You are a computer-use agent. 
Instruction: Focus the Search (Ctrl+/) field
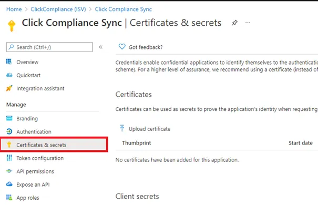[49, 47]
